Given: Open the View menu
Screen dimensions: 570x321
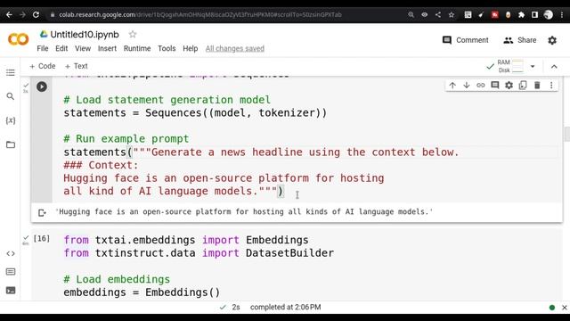Looking at the screenshot, I should tap(83, 48).
